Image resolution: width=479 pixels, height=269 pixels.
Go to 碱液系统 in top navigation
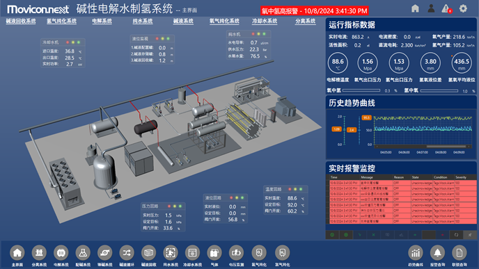pyautogui.click(x=183, y=21)
